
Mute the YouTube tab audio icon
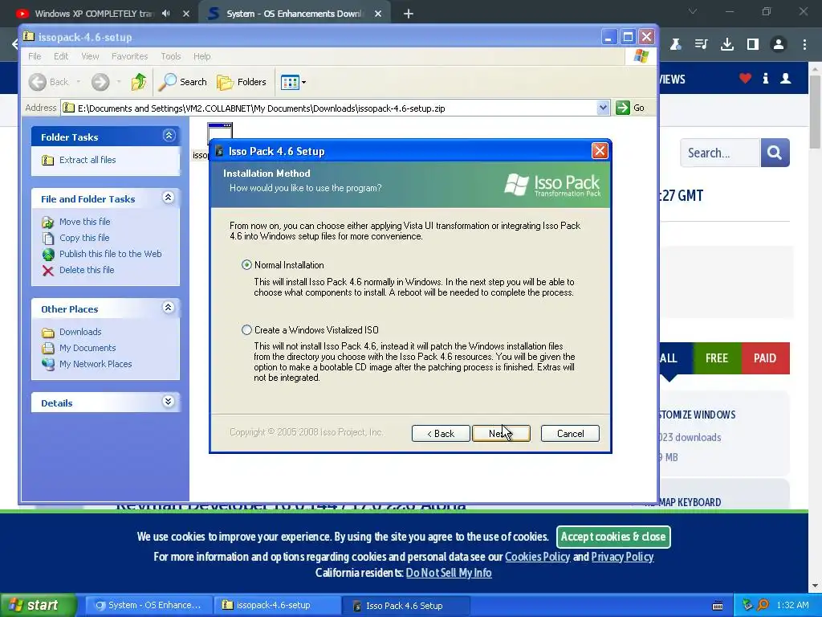click(x=166, y=14)
